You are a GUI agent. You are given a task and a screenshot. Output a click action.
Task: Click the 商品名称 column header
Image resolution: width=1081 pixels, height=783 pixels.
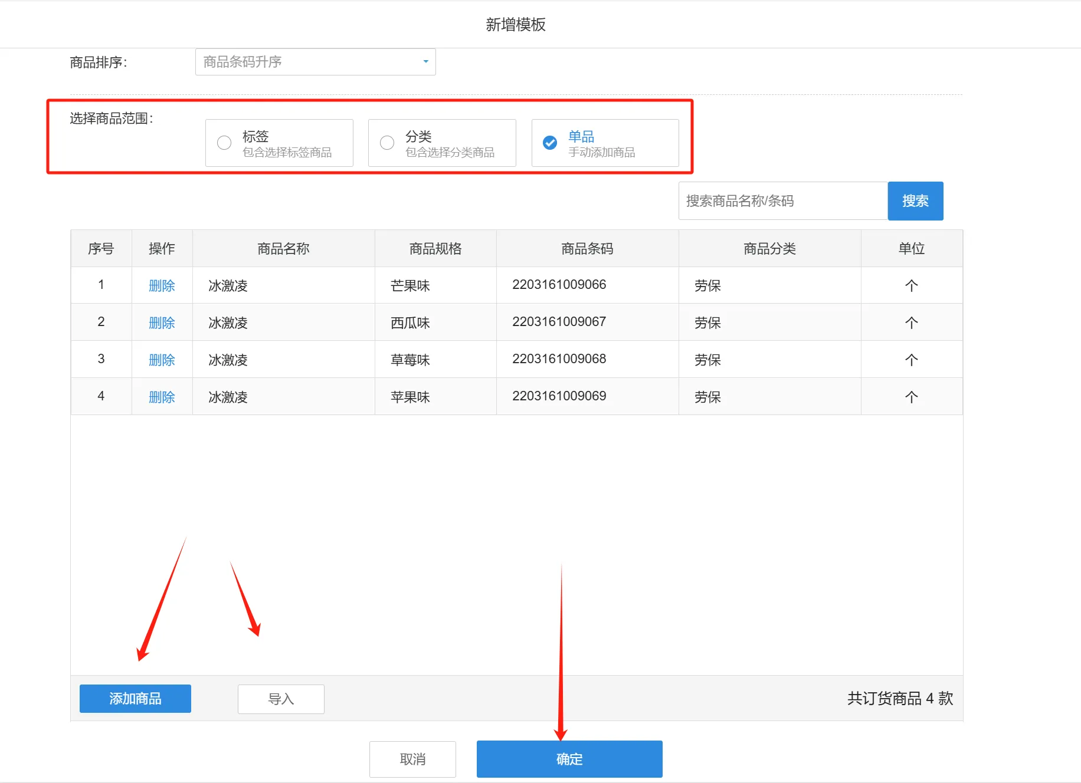[283, 248]
